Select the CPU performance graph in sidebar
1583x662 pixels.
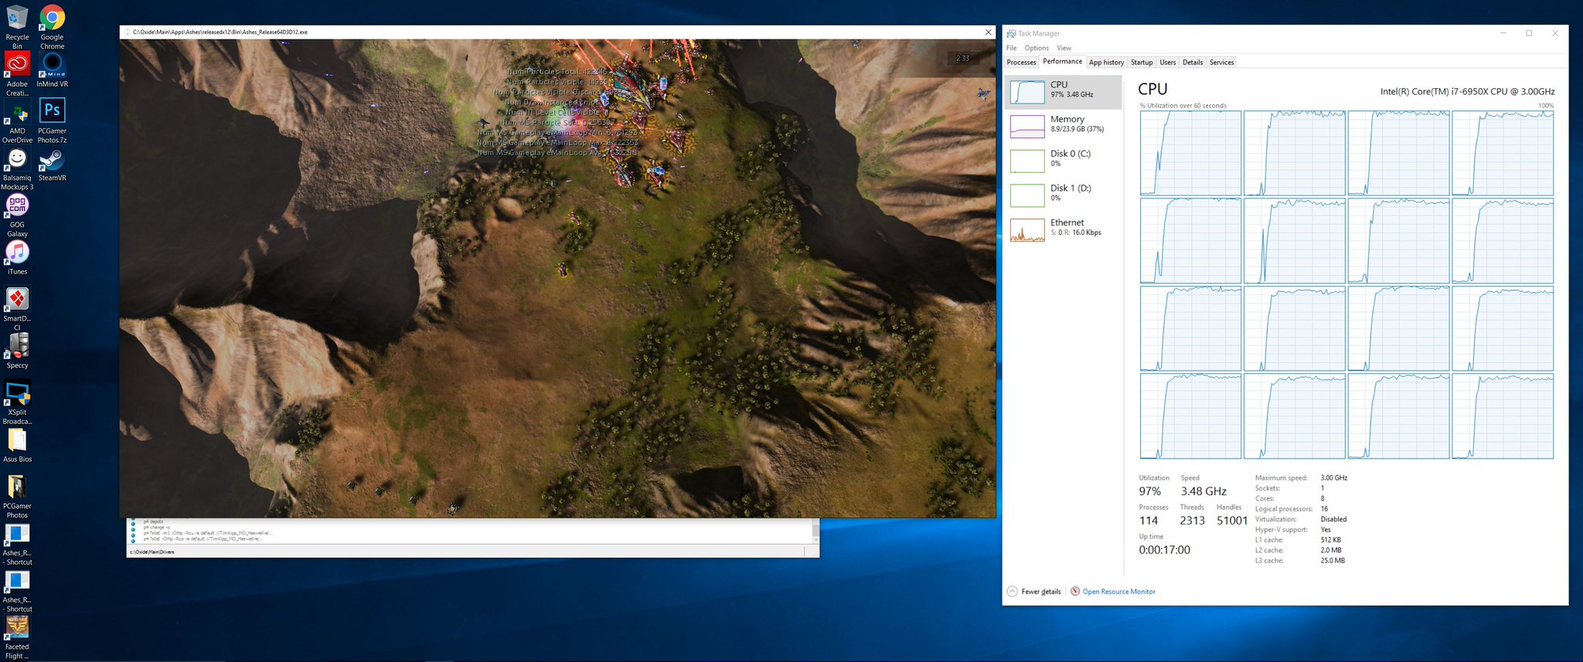click(1063, 91)
